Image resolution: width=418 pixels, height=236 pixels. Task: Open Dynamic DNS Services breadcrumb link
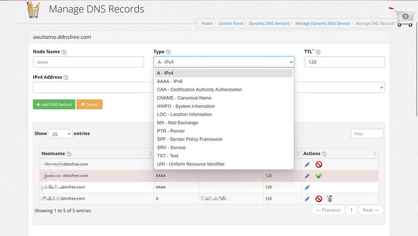click(269, 24)
